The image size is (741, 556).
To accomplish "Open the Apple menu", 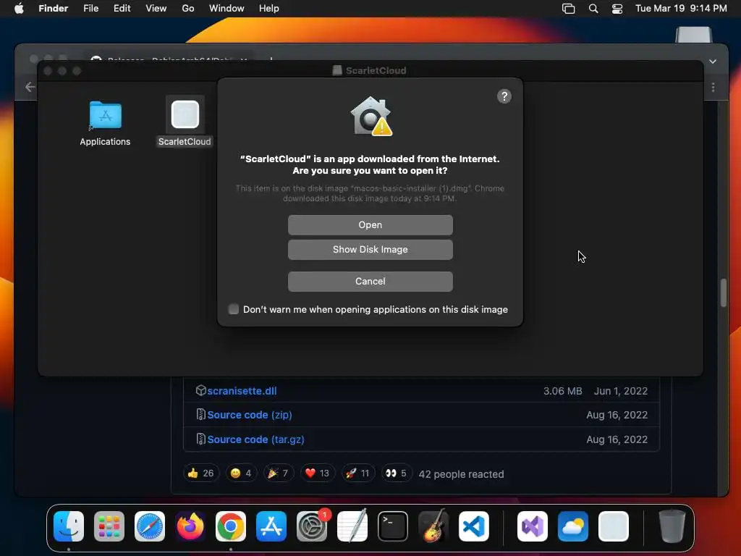I will 19,9.
